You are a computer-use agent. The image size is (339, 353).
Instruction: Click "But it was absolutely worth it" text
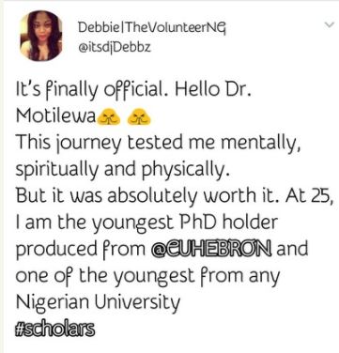pos(148,196)
